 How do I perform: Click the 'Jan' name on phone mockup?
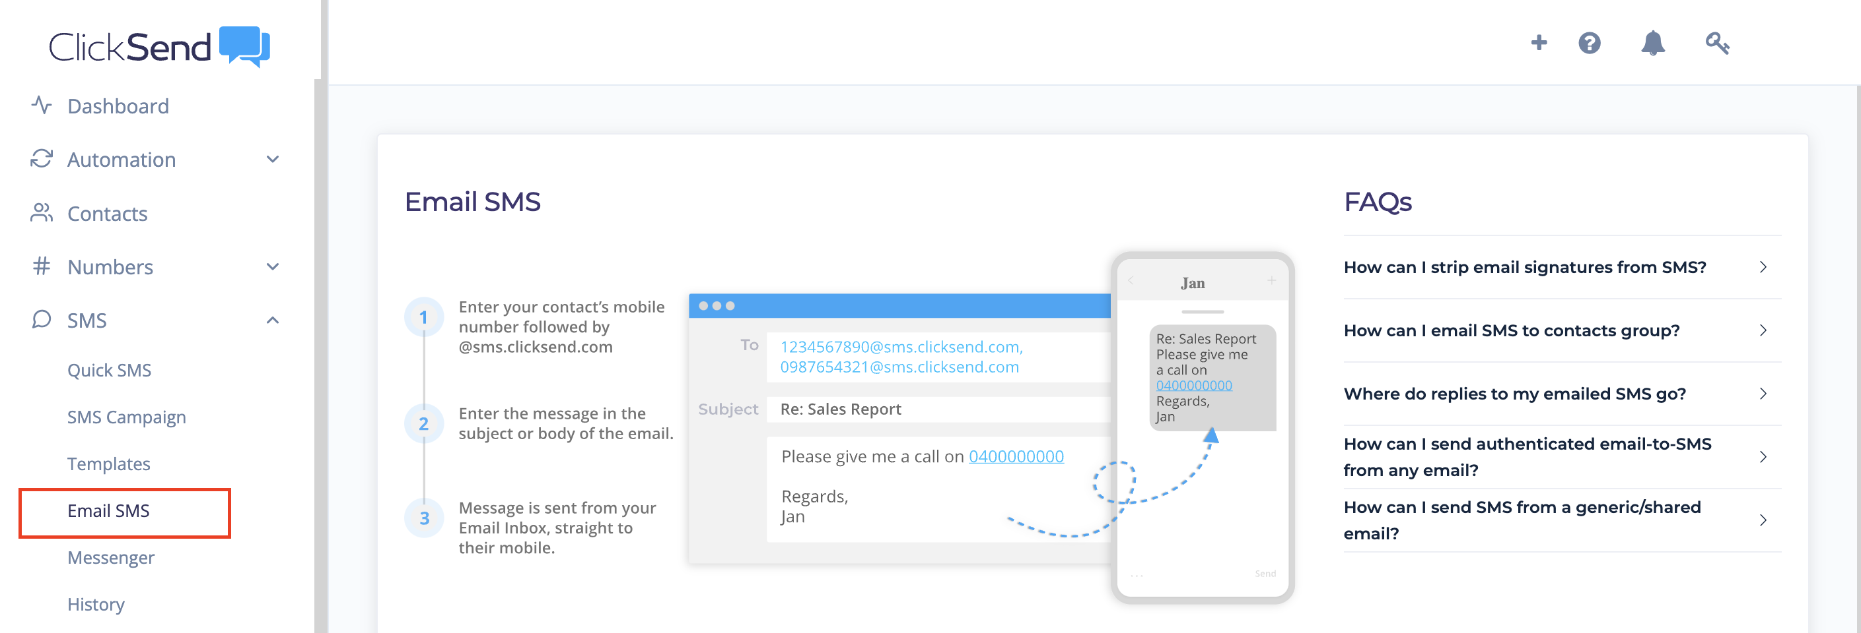point(1193,284)
